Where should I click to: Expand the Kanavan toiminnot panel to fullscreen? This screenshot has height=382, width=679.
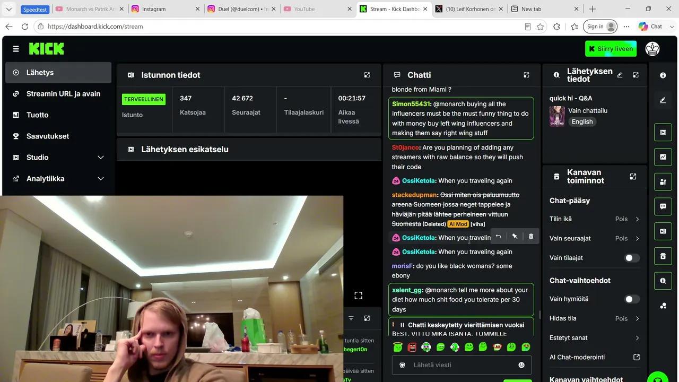point(633,177)
